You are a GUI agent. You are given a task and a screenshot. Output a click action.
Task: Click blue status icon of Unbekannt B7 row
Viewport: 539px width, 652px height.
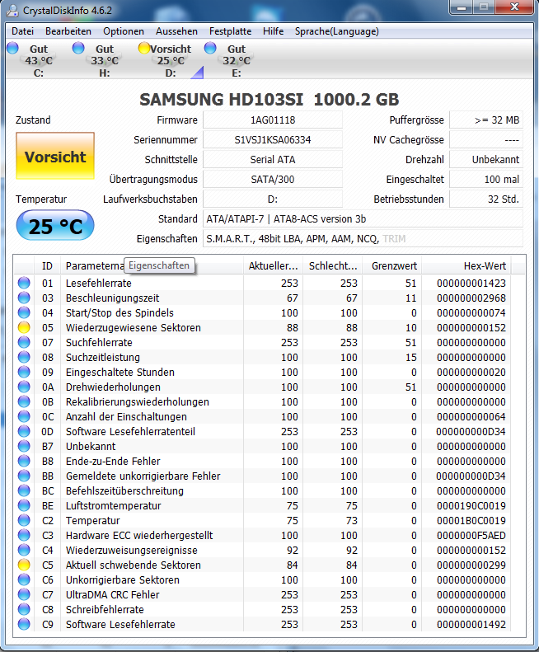pyautogui.click(x=24, y=446)
